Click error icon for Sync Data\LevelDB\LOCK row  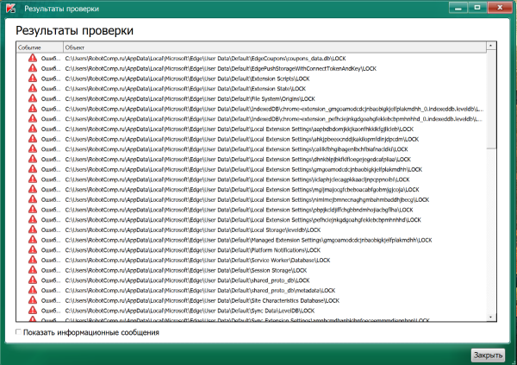point(33,310)
